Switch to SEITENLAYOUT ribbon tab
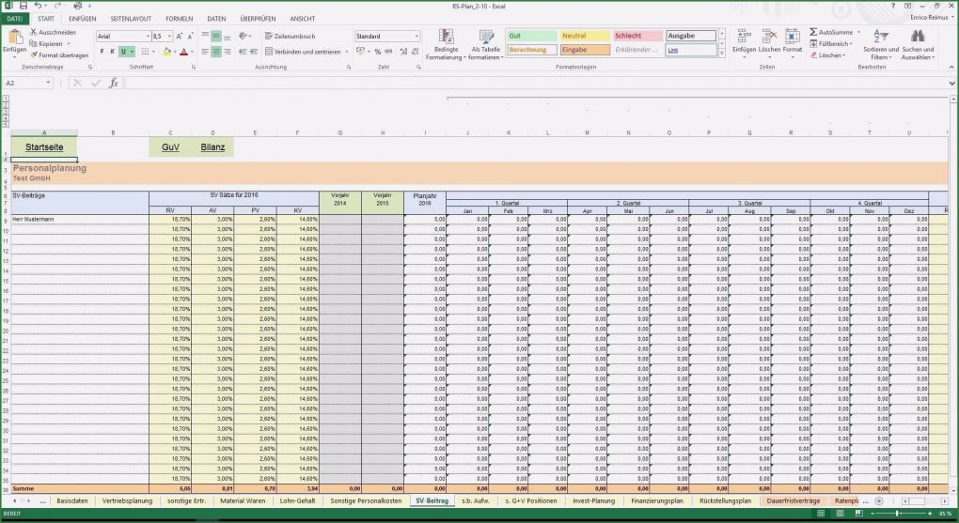The image size is (959, 523). tap(131, 19)
